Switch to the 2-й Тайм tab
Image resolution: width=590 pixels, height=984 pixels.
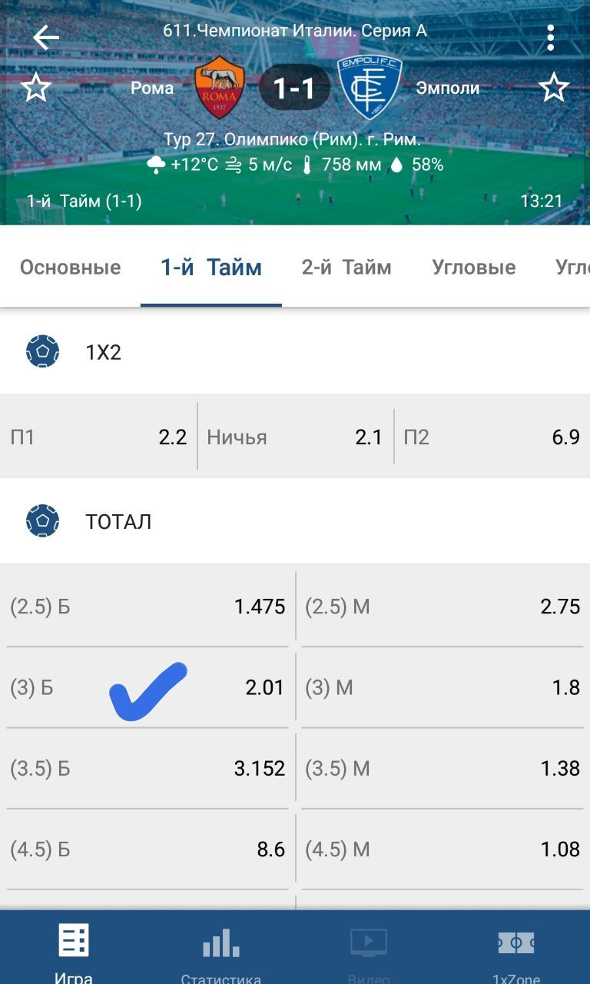pyautogui.click(x=346, y=268)
